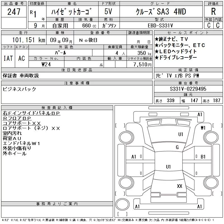
Task: Select car name "ハイゼットカーゴ"
Action: (72, 11)
